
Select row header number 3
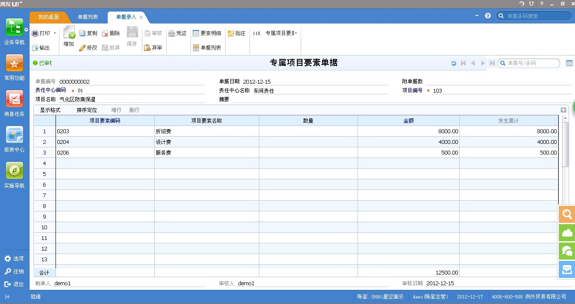pos(44,153)
